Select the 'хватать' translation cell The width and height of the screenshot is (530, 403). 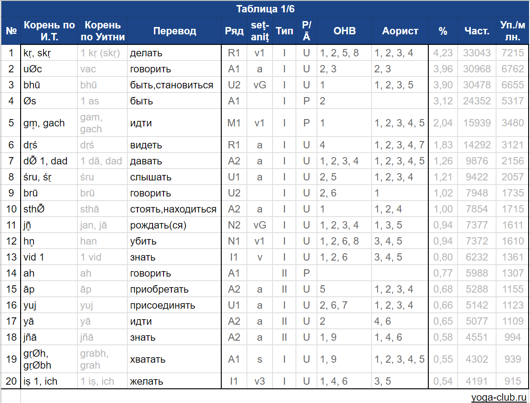175,359
